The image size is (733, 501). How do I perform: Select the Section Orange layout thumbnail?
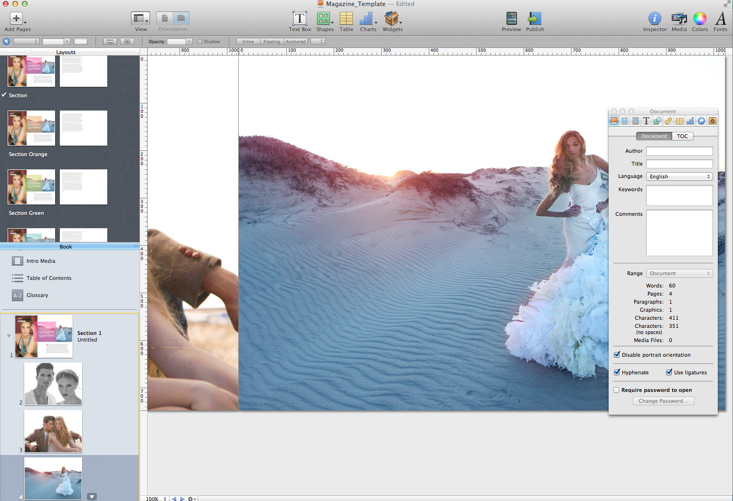pos(31,128)
